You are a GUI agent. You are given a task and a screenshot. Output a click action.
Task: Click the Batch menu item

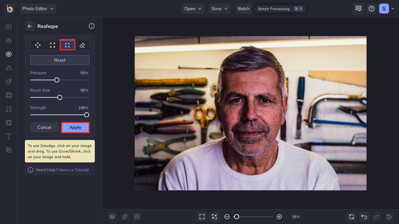point(243,8)
